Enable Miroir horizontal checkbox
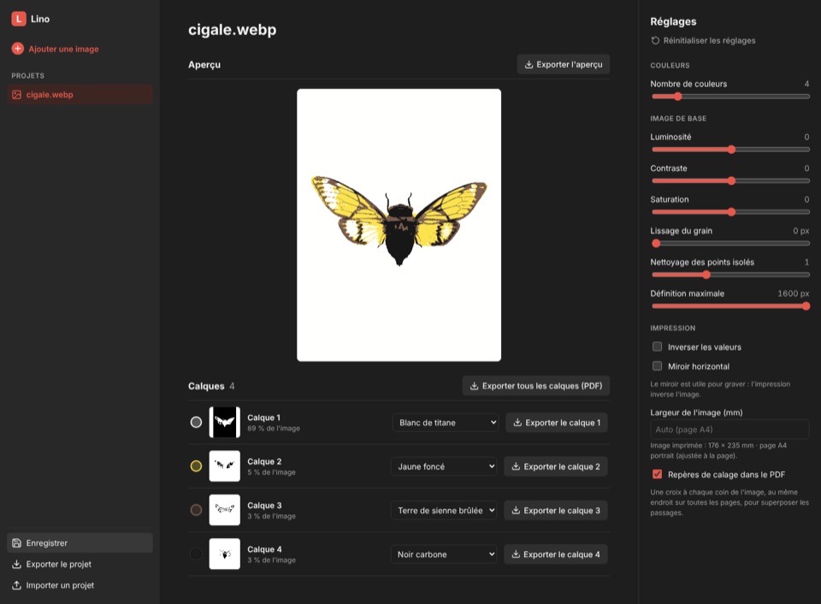This screenshot has height=604, width=821. point(657,366)
